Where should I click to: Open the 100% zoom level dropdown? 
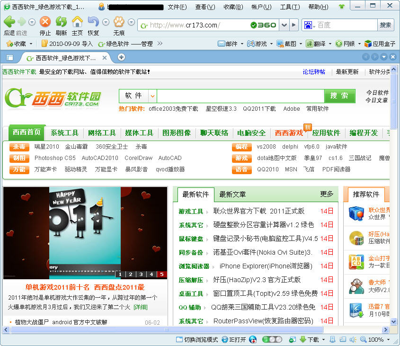pos(388,339)
